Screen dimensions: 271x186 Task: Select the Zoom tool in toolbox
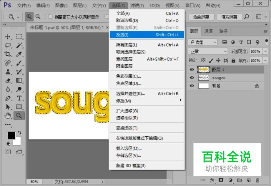point(19,116)
